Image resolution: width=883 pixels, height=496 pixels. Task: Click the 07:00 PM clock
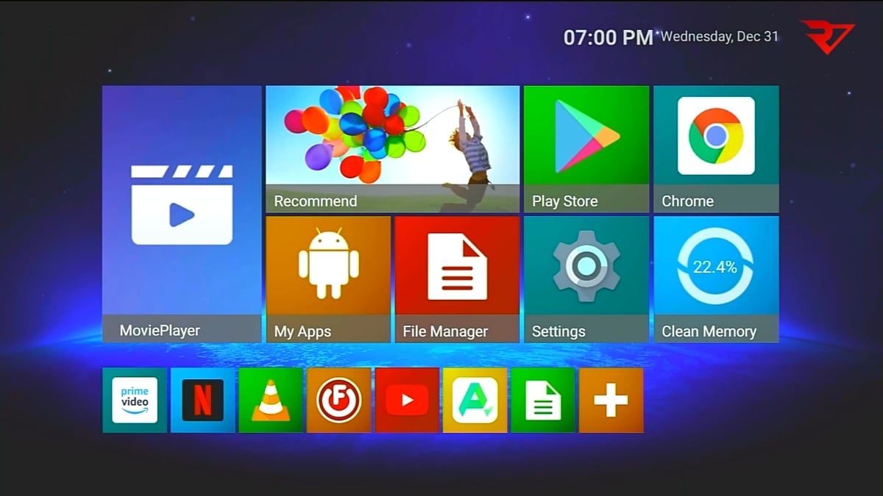tap(608, 37)
